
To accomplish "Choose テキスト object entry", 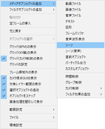I will 80,21.
